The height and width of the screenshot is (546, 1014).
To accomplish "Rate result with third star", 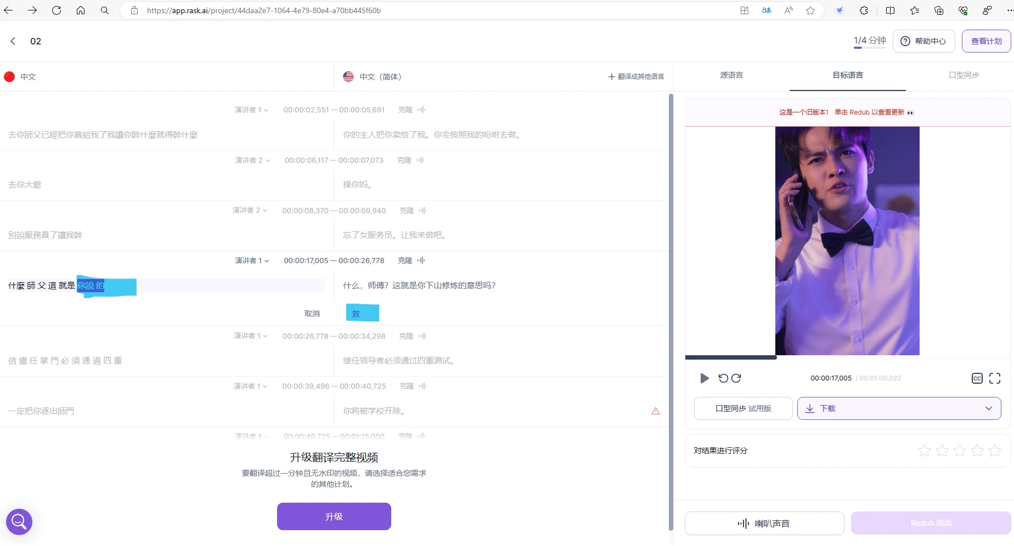I will click(960, 451).
